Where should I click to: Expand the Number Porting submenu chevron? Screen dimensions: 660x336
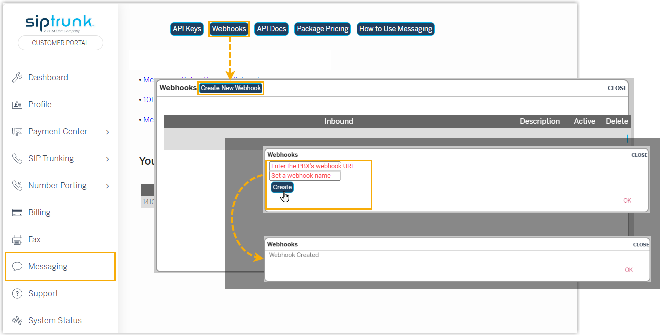[x=108, y=186]
